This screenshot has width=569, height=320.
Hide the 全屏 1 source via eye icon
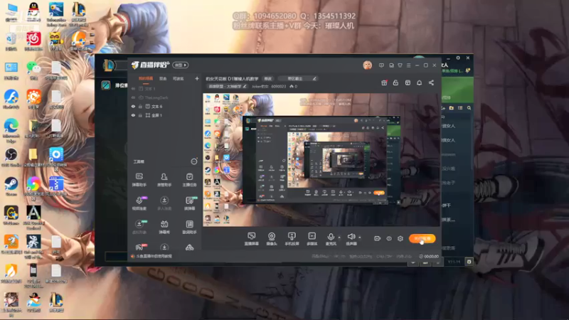click(x=133, y=115)
